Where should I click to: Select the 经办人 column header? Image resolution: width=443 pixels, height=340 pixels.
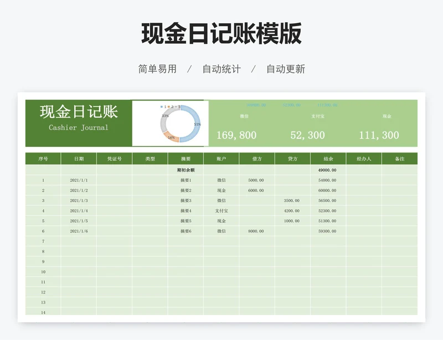(x=364, y=159)
